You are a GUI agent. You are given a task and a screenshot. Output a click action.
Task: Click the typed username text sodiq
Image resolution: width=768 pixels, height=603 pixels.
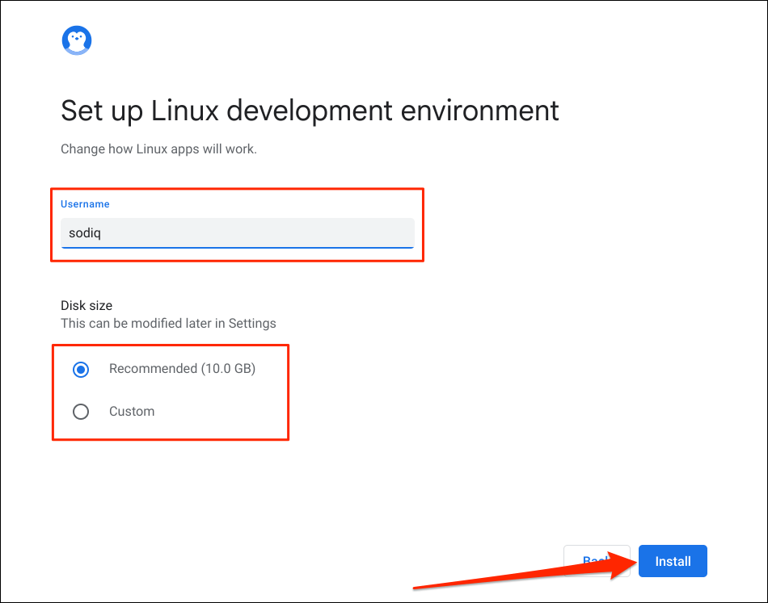point(85,233)
